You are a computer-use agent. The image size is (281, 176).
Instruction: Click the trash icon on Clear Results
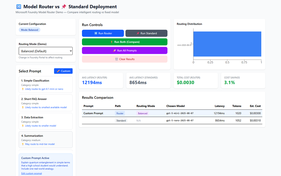coord(117,59)
